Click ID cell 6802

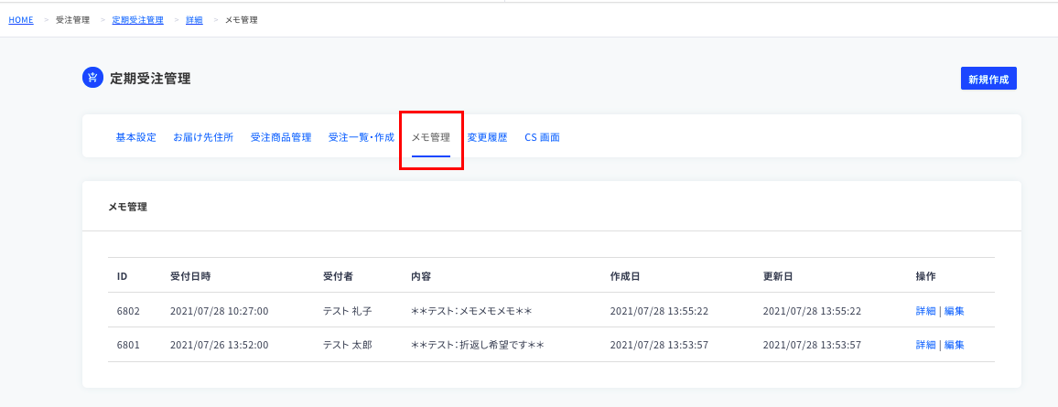pos(128,311)
